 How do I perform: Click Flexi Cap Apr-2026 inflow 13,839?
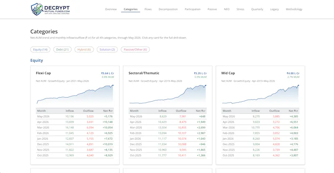pyautogui.click(x=70, y=122)
